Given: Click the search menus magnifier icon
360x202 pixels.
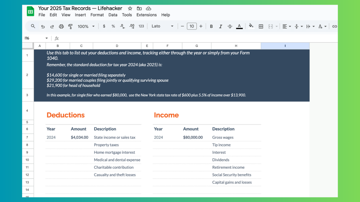Looking at the screenshot, I should pos(33,26).
